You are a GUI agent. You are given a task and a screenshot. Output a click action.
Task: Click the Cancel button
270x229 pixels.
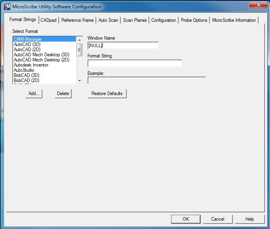[x=218, y=219]
